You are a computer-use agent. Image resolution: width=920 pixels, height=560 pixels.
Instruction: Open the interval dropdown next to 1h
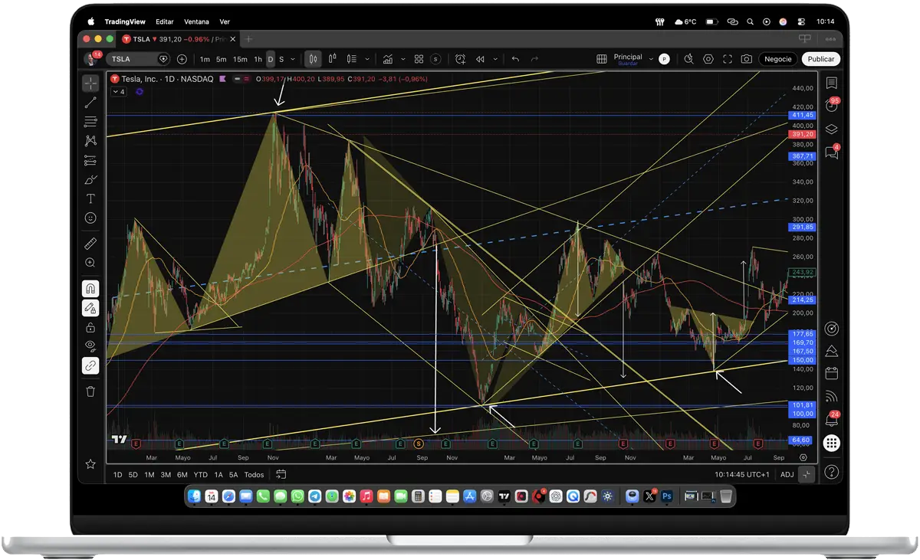(292, 59)
